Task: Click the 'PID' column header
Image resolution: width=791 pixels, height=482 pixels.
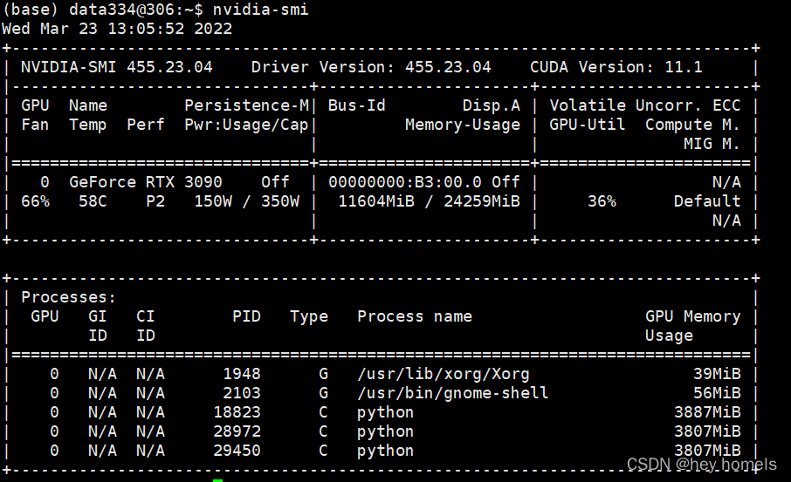Action: point(247,316)
